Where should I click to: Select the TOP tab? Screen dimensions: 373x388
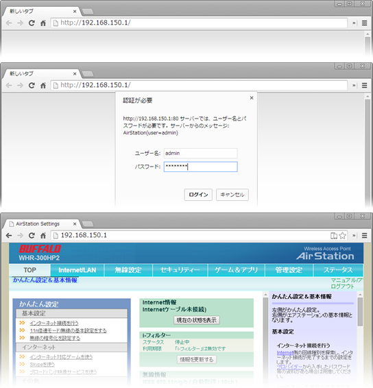[30, 270]
